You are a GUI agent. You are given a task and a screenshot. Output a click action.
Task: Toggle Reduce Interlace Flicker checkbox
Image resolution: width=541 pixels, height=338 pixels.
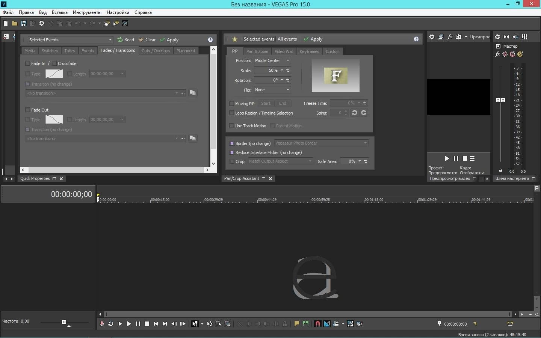click(232, 152)
